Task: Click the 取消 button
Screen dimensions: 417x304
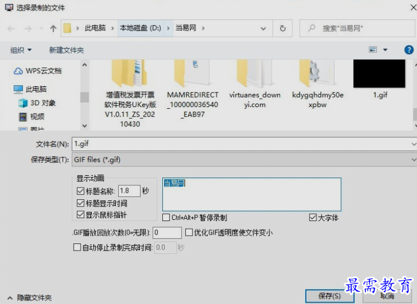Action: click(387, 296)
